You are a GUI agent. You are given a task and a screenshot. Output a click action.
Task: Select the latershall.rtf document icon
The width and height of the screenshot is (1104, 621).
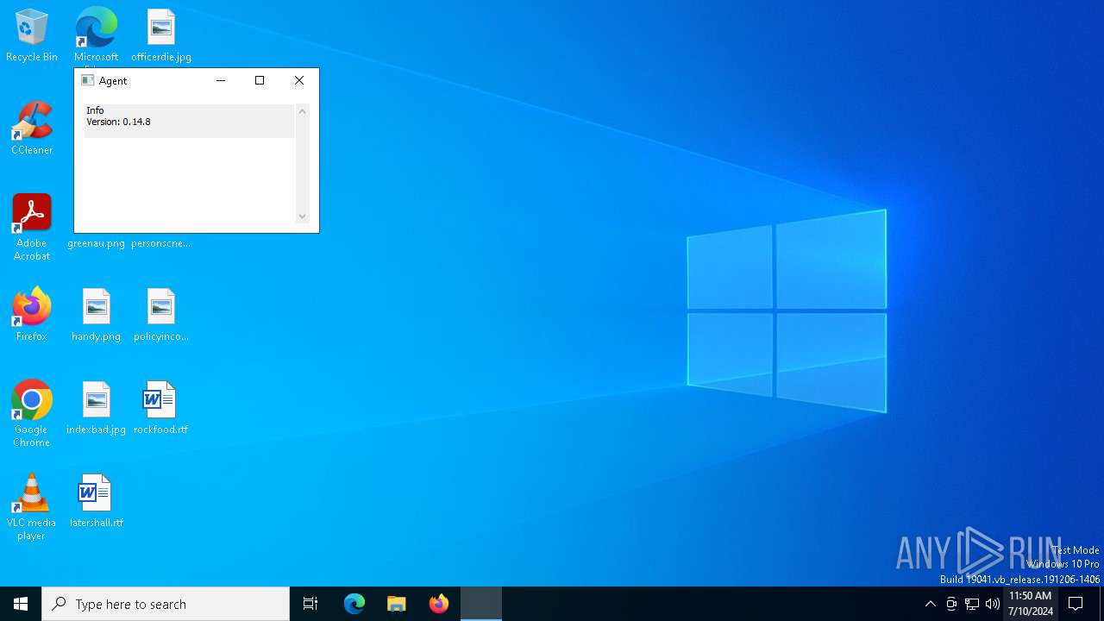coord(96,501)
